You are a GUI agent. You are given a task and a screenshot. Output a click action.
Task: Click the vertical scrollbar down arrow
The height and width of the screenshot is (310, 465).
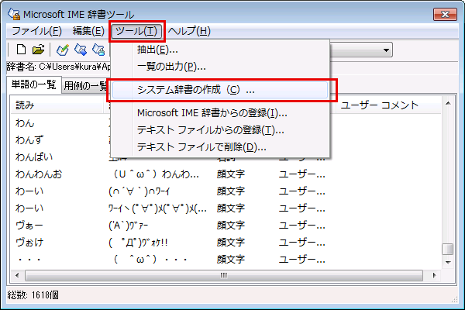coord(448,262)
